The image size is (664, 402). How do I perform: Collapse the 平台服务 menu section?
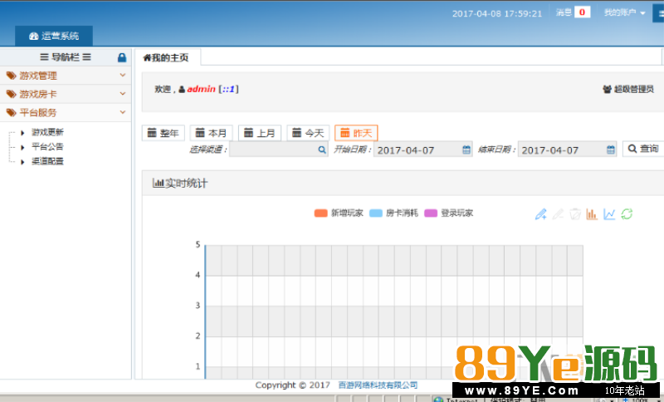point(66,113)
